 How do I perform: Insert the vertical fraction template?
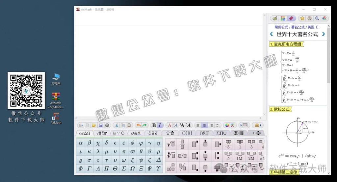coord(182,144)
